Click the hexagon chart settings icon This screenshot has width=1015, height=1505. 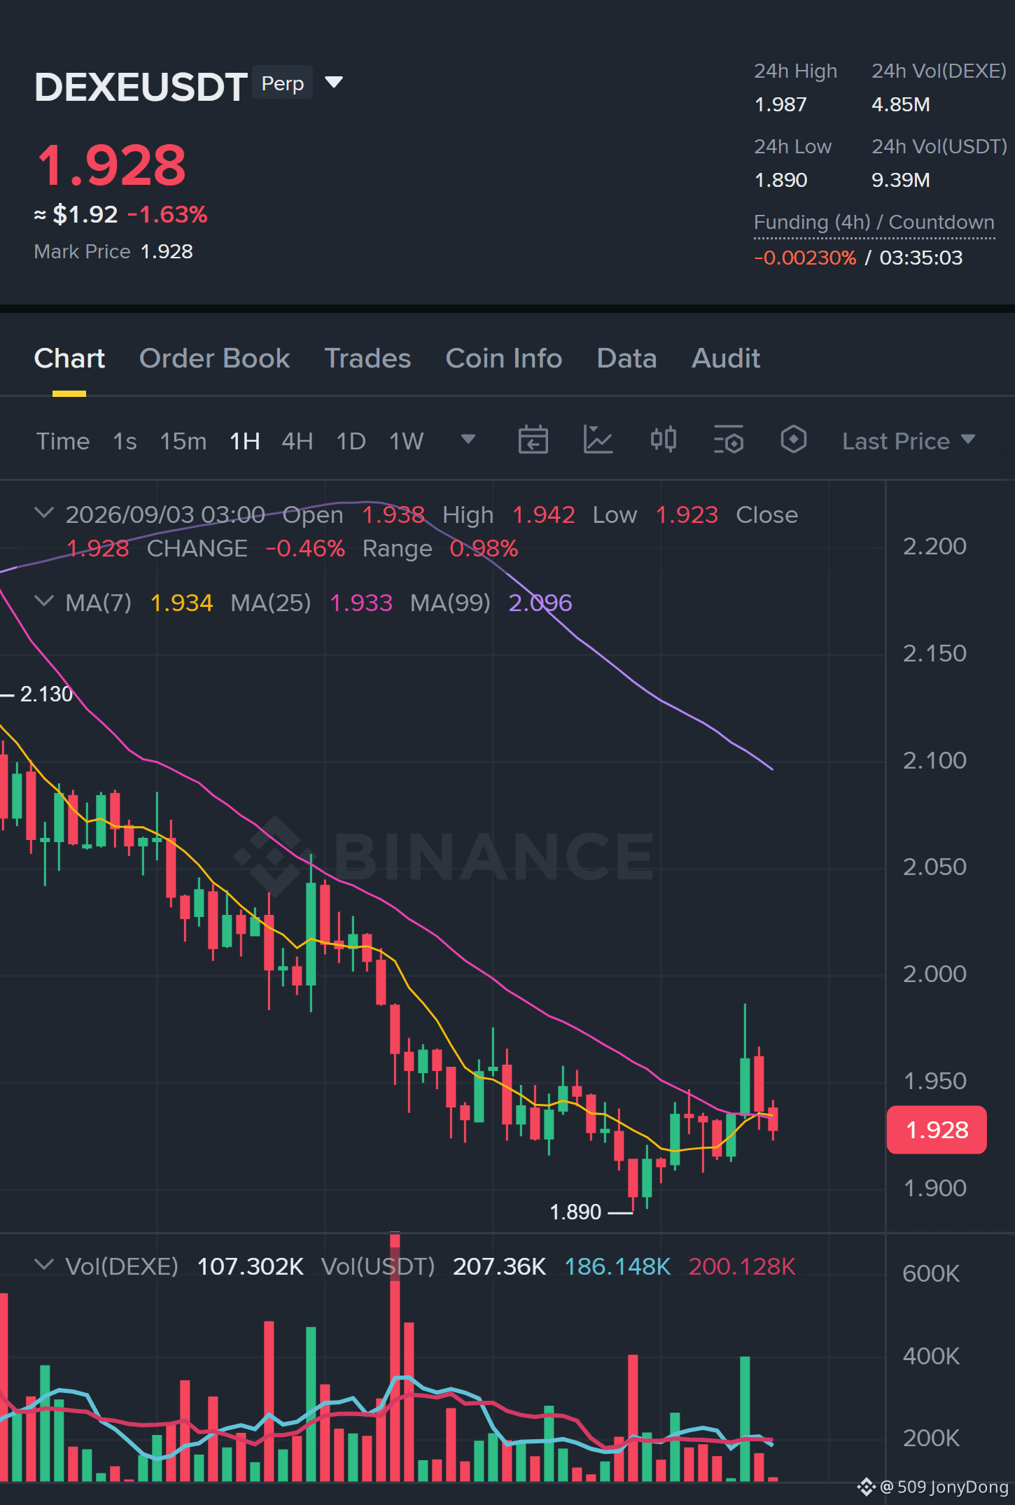pos(794,440)
